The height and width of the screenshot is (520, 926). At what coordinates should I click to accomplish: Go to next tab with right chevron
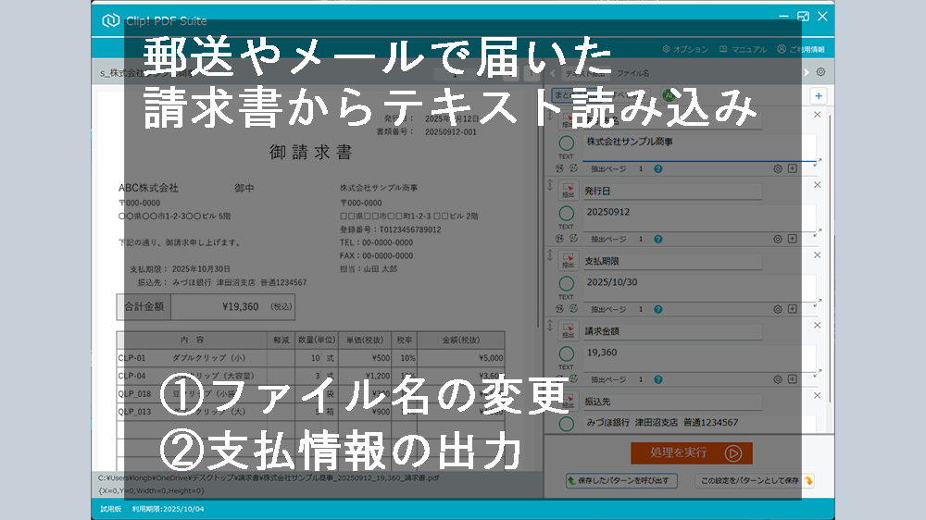point(807,72)
